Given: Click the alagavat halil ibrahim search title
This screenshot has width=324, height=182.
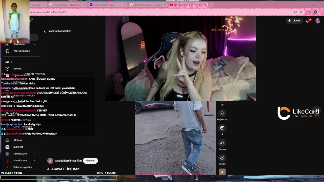Looking at the screenshot, I should point(60,31).
